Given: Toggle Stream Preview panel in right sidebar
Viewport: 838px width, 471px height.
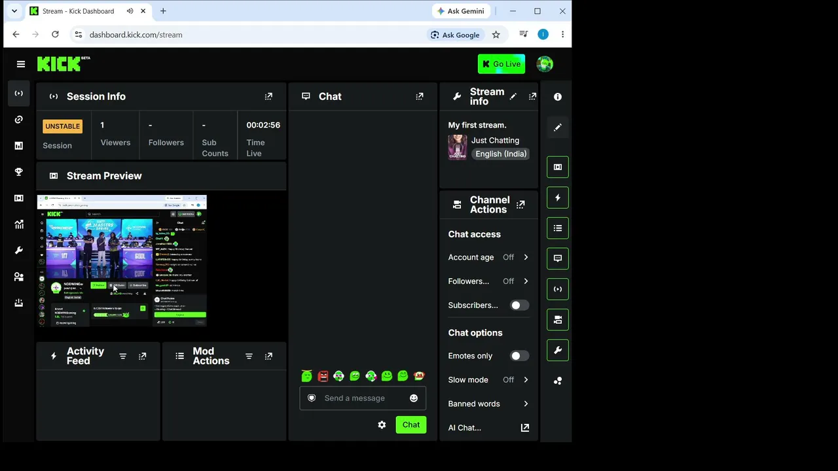Looking at the screenshot, I should tap(558, 167).
